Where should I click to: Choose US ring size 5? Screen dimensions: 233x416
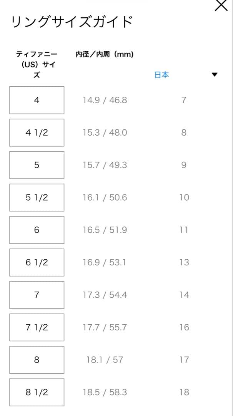[x=37, y=165]
